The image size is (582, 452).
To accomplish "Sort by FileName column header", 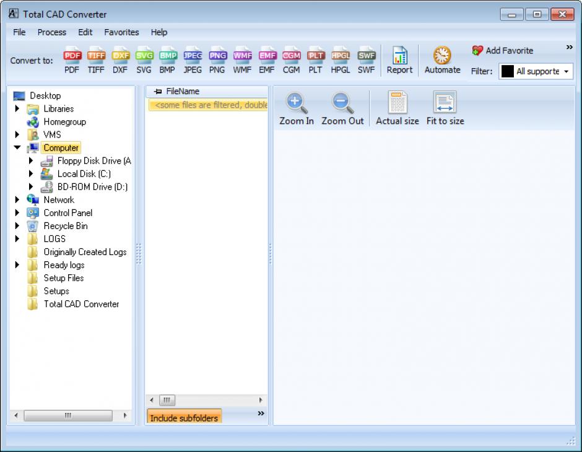I will tap(207, 91).
